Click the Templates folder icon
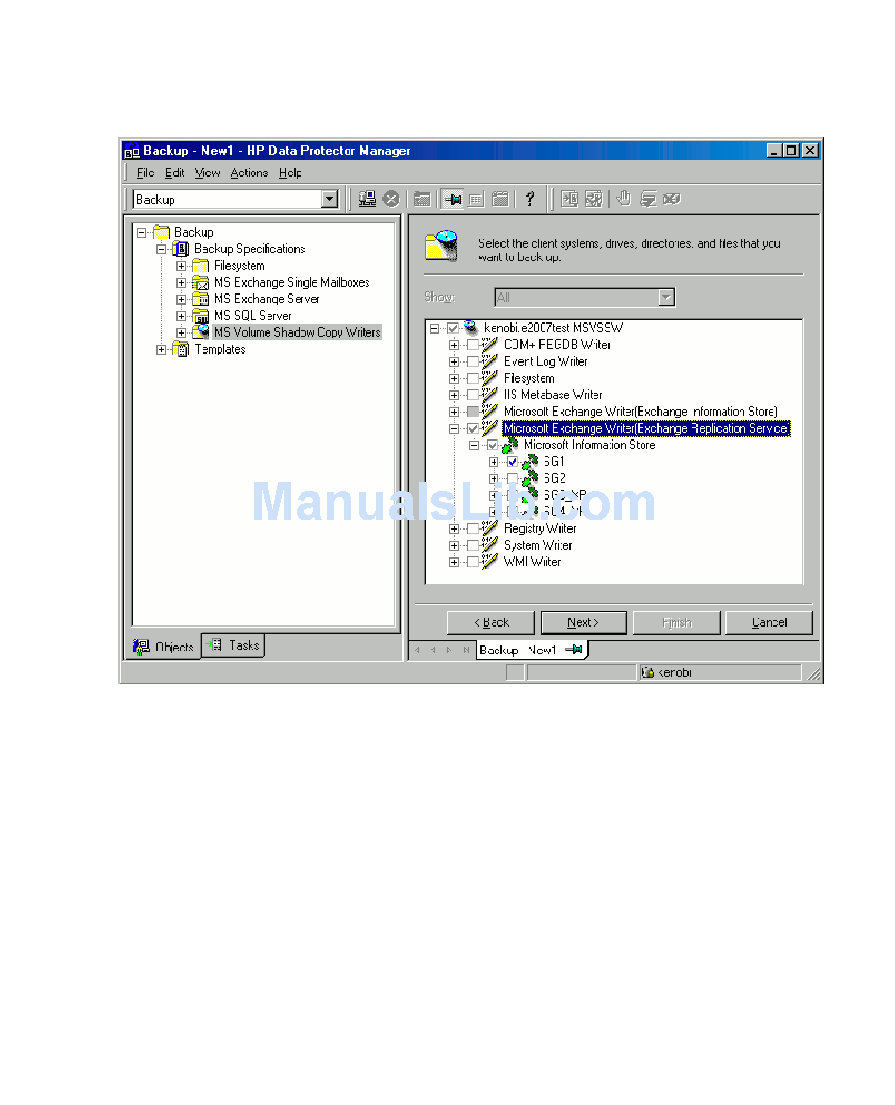895x1105 pixels. tap(181, 349)
